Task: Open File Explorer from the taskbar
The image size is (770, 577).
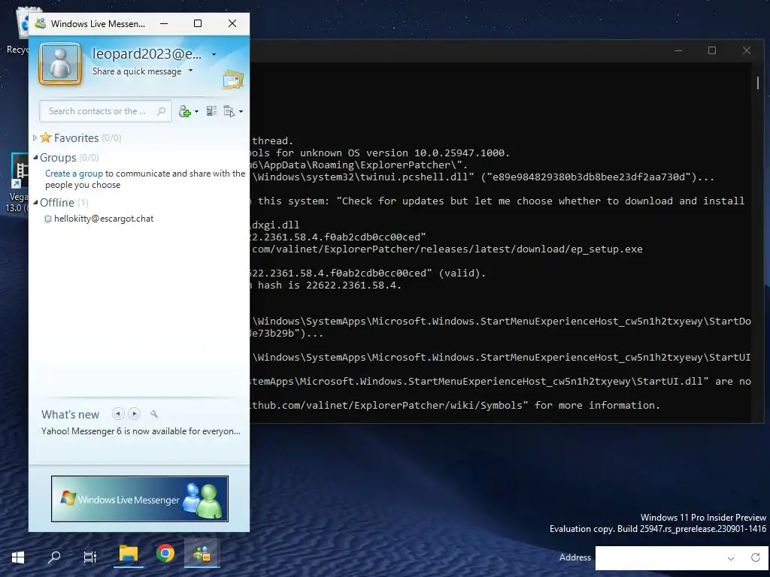Action: 128,554
